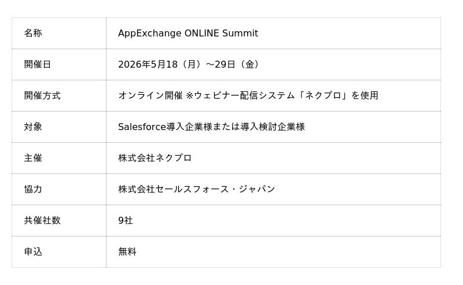Screen dimensions: 463x285
Task: Click the 開催日 row label
Action: pyautogui.click(x=38, y=65)
